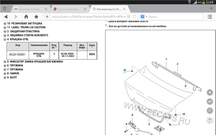Tap the signal strength indicator
This screenshot has width=216, height=135.
195,2
